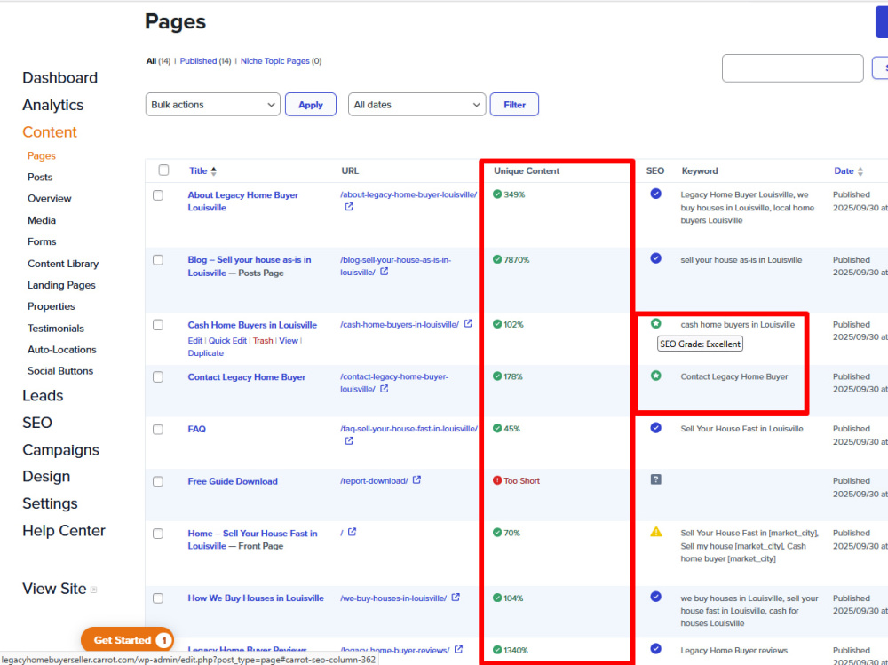The width and height of the screenshot is (888, 665).
Task: Click orange Get Started button
Action: (127, 640)
